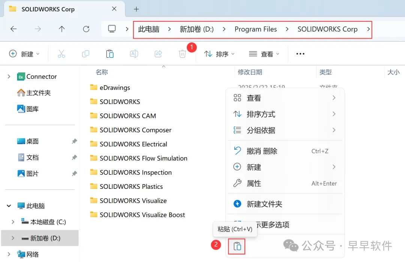Open 查看 submenu in context menu

click(285, 98)
